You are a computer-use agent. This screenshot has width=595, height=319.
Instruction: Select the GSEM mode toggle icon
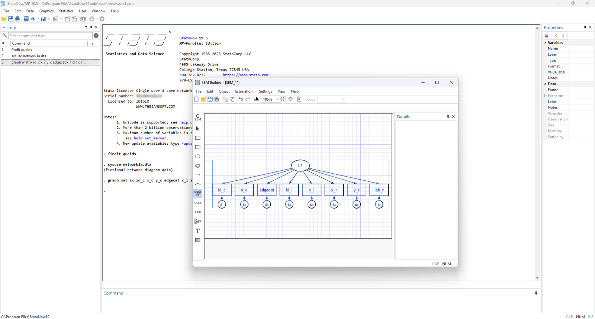coord(198,117)
